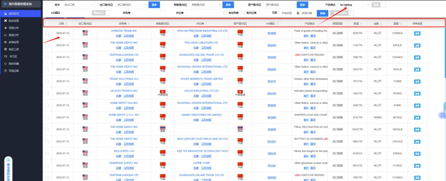Click 收藏 under US ELECTRONICS INC
Image resolution: width=446 pixels, height=181 pixels.
[119, 96]
